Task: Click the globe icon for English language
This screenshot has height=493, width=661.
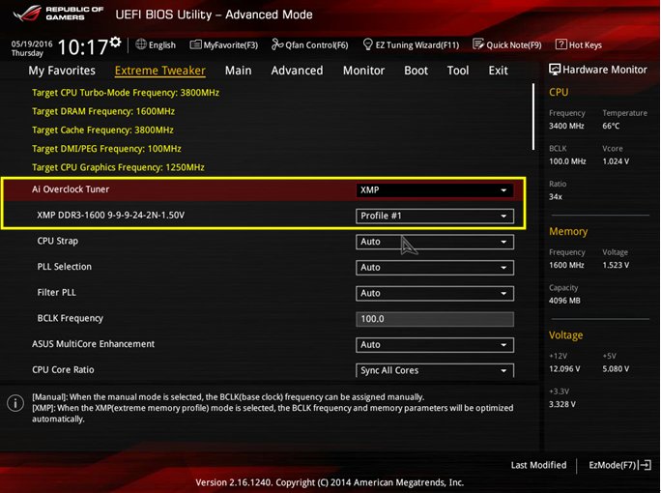Action: [141, 44]
